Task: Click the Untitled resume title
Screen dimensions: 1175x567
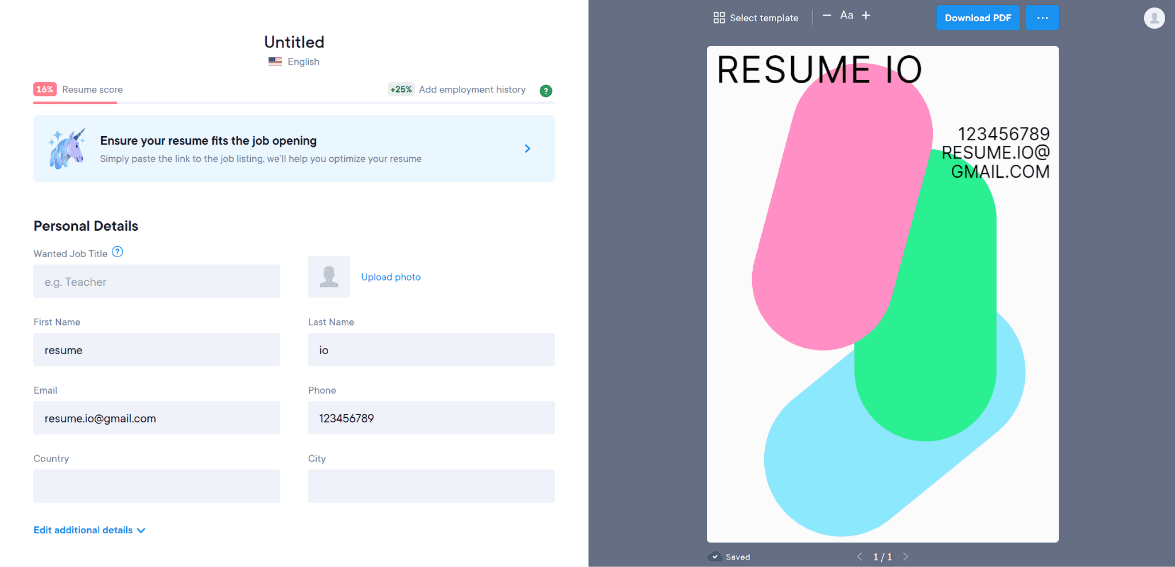Action: point(294,42)
